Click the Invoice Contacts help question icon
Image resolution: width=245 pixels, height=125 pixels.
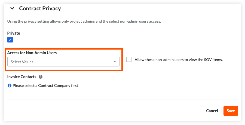(41, 77)
